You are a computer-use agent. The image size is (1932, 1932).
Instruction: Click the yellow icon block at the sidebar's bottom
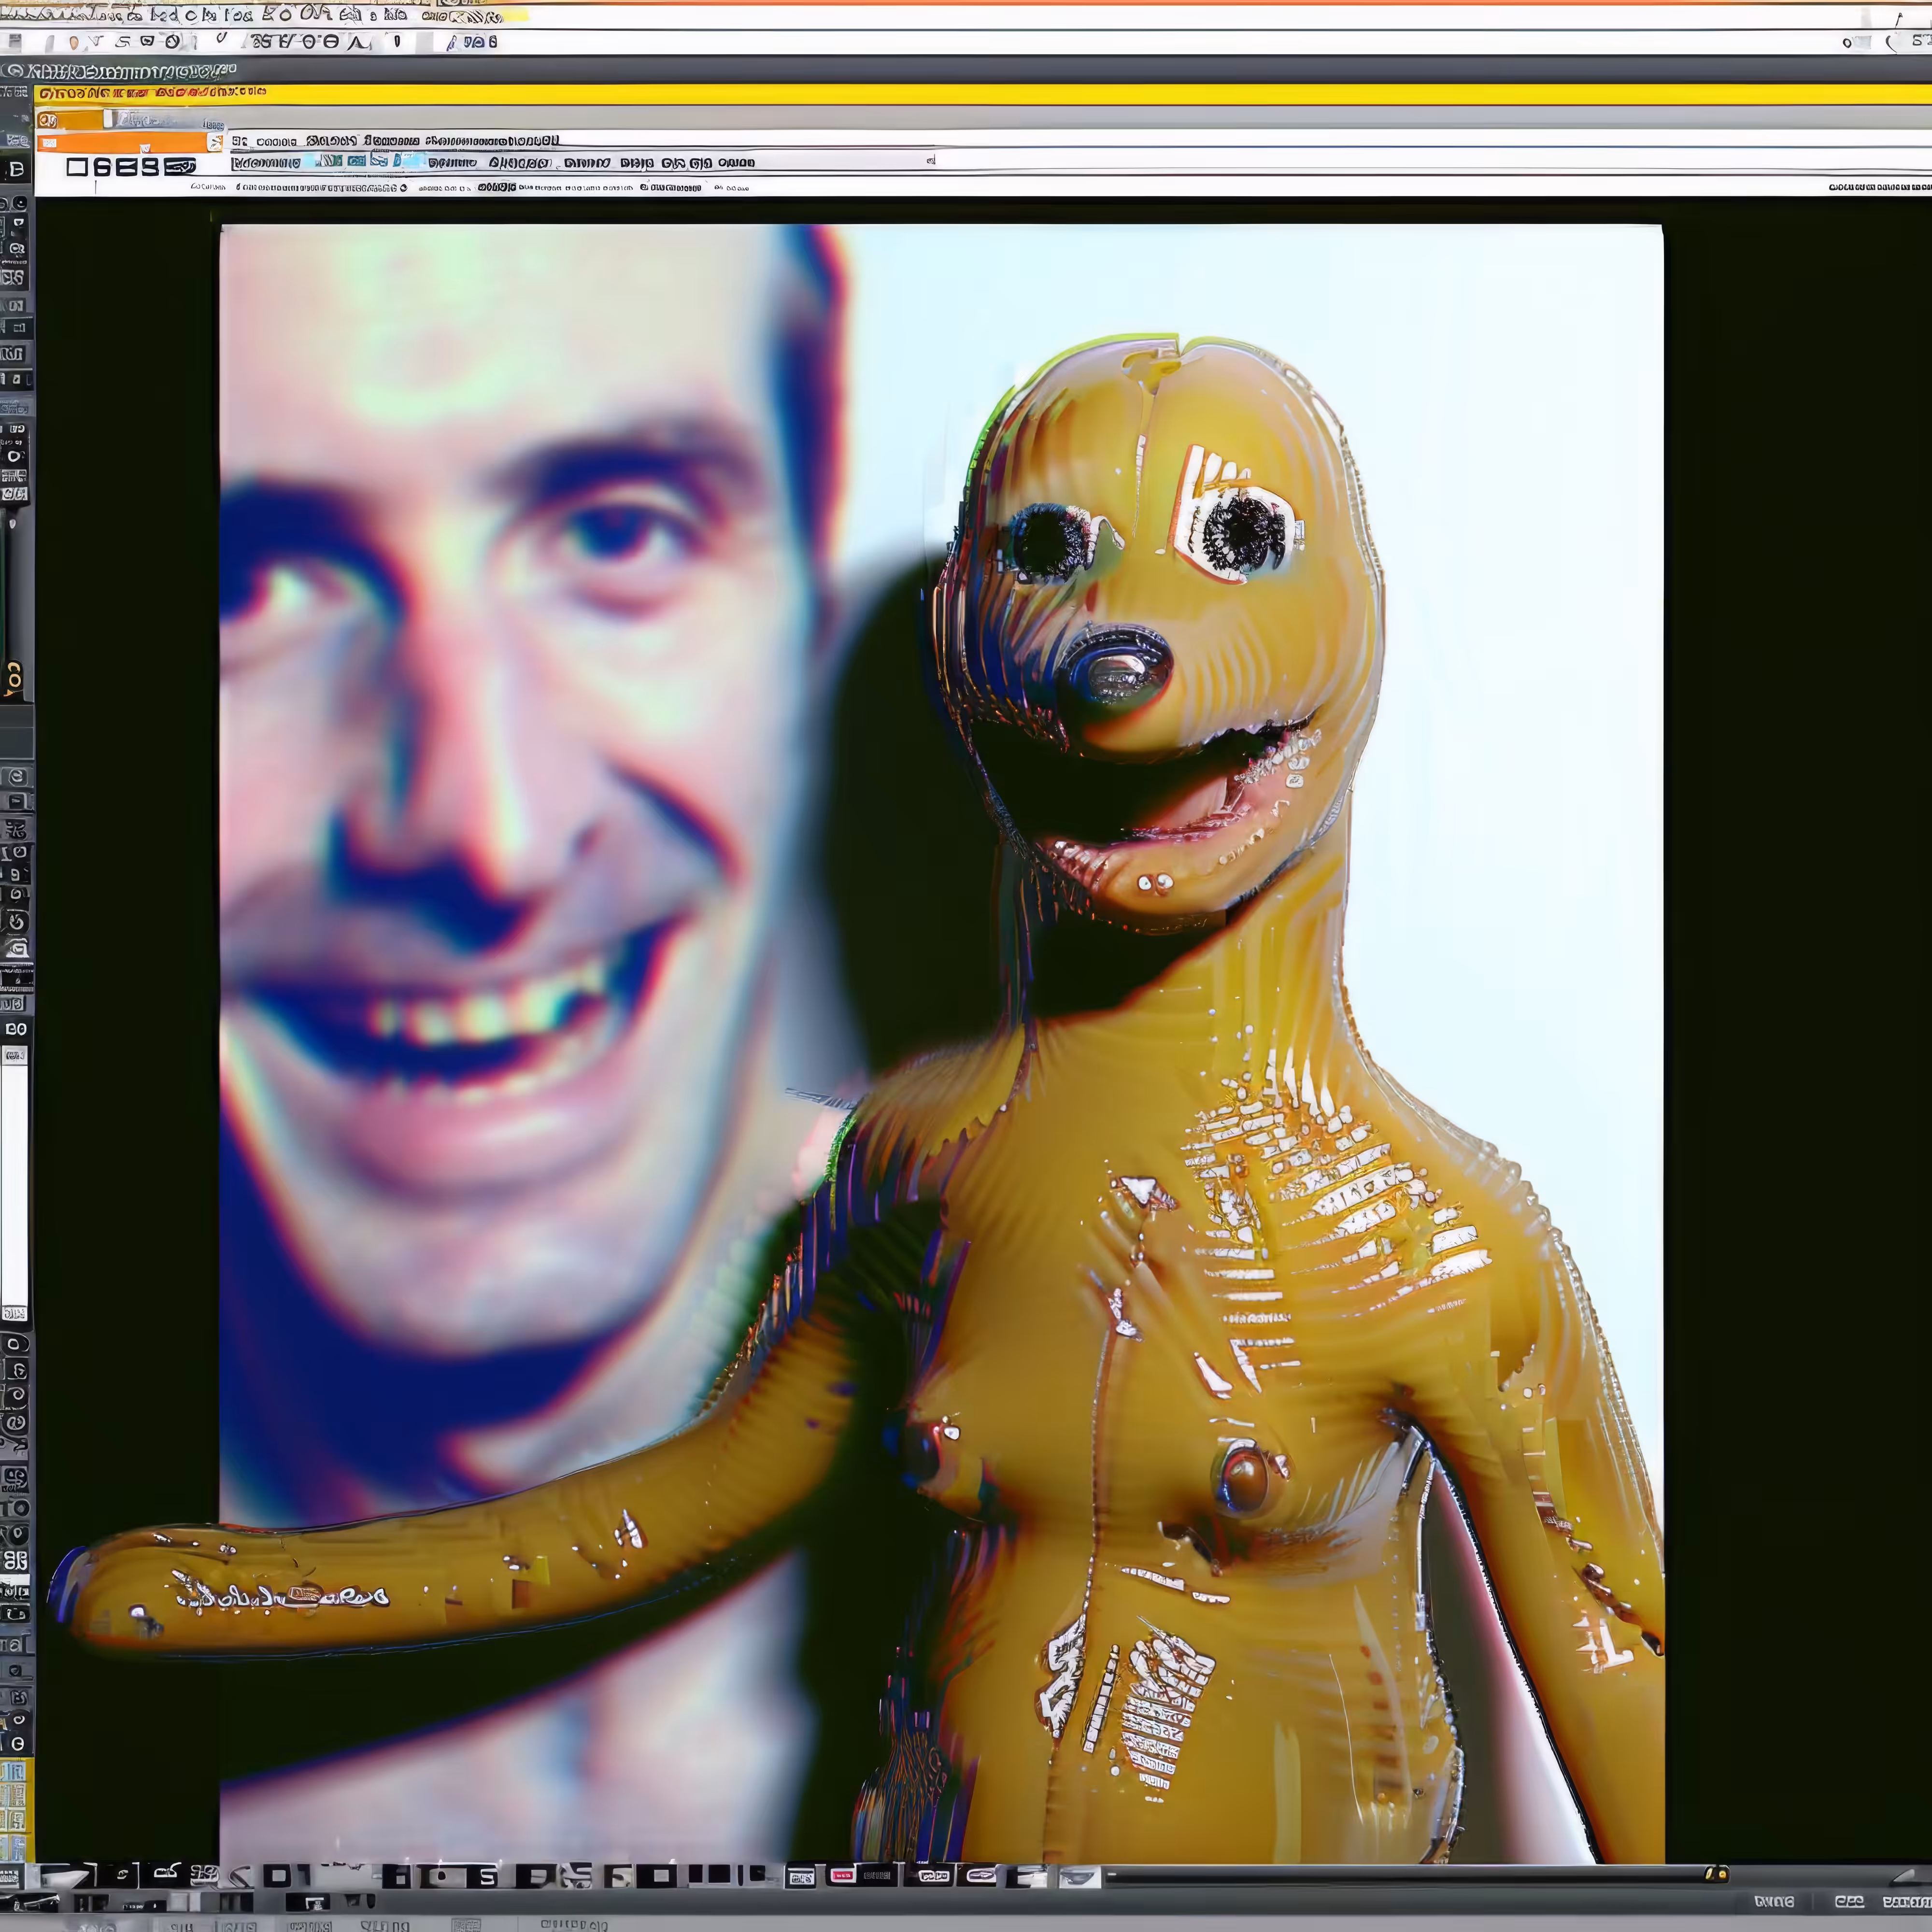pyautogui.click(x=16, y=1809)
